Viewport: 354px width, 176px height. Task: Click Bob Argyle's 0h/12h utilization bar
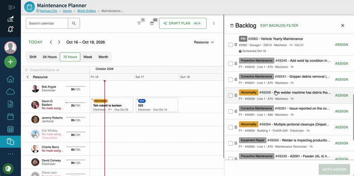(x=76, y=86)
